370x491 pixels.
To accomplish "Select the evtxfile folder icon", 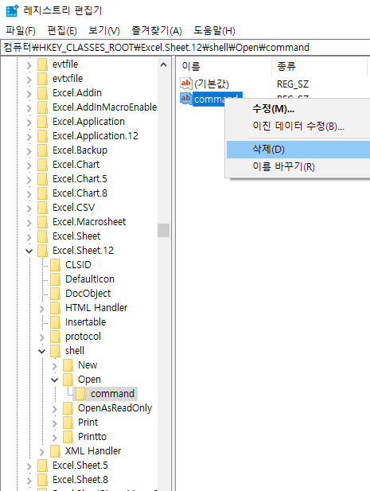I will click(x=42, y=79).
